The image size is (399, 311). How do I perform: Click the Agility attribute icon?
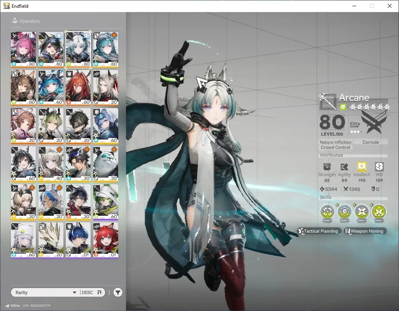click(x=344, y=166)
